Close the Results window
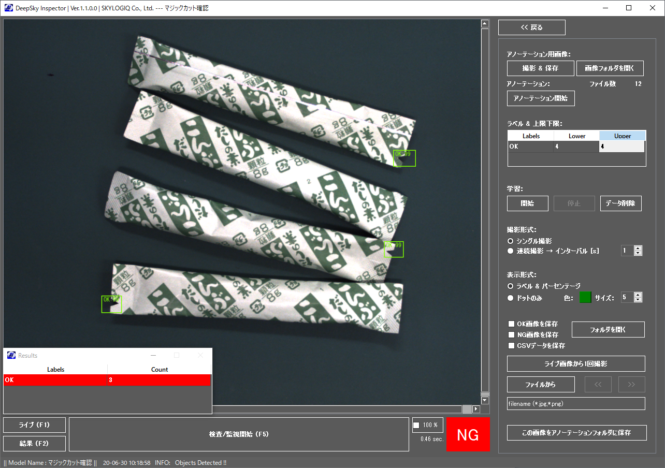The height and width of the screenshot is (468, 665). tap(200, 355)
